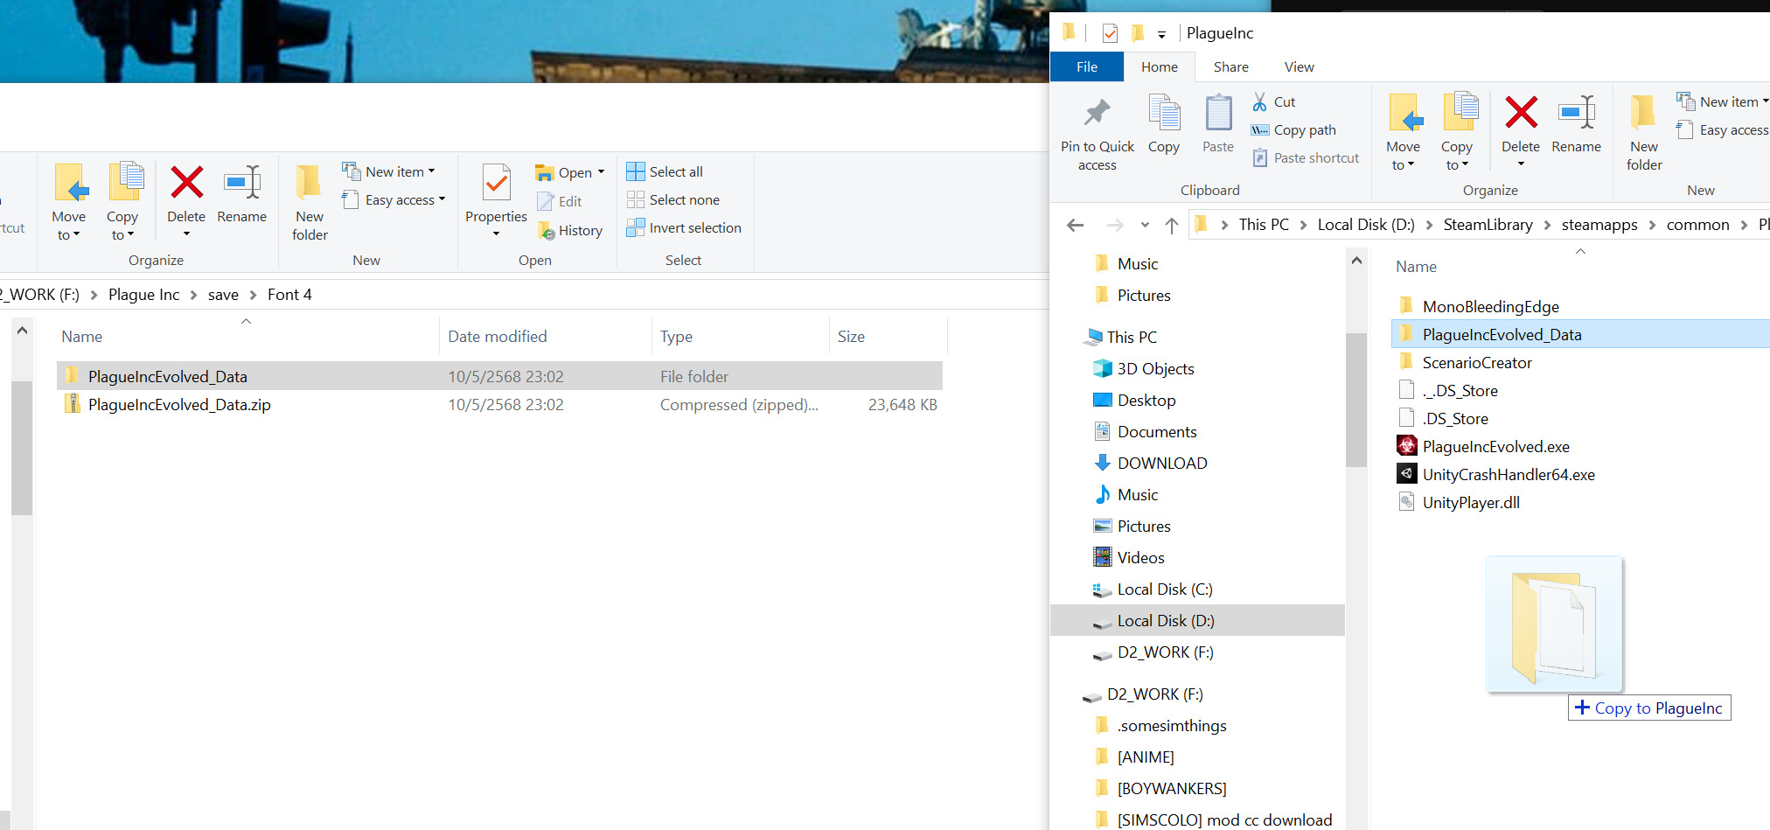1770x830 pixels.
Task: Click common in PlagueInc address bar
Action: 1697,225
